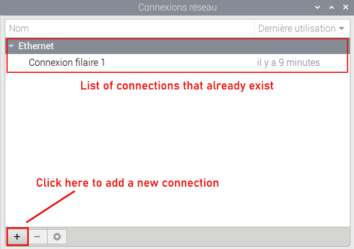Collapse the Ethernet group triangle
Viewport: 354px width, 249px height.
[x=11, y=46]
